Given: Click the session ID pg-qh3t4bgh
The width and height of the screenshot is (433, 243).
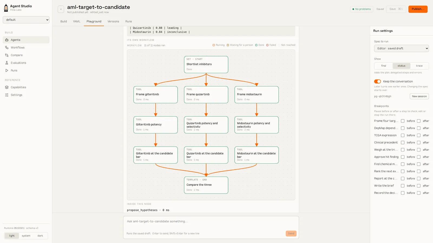Looking at the screenshot, I should [x=383, y=96].
